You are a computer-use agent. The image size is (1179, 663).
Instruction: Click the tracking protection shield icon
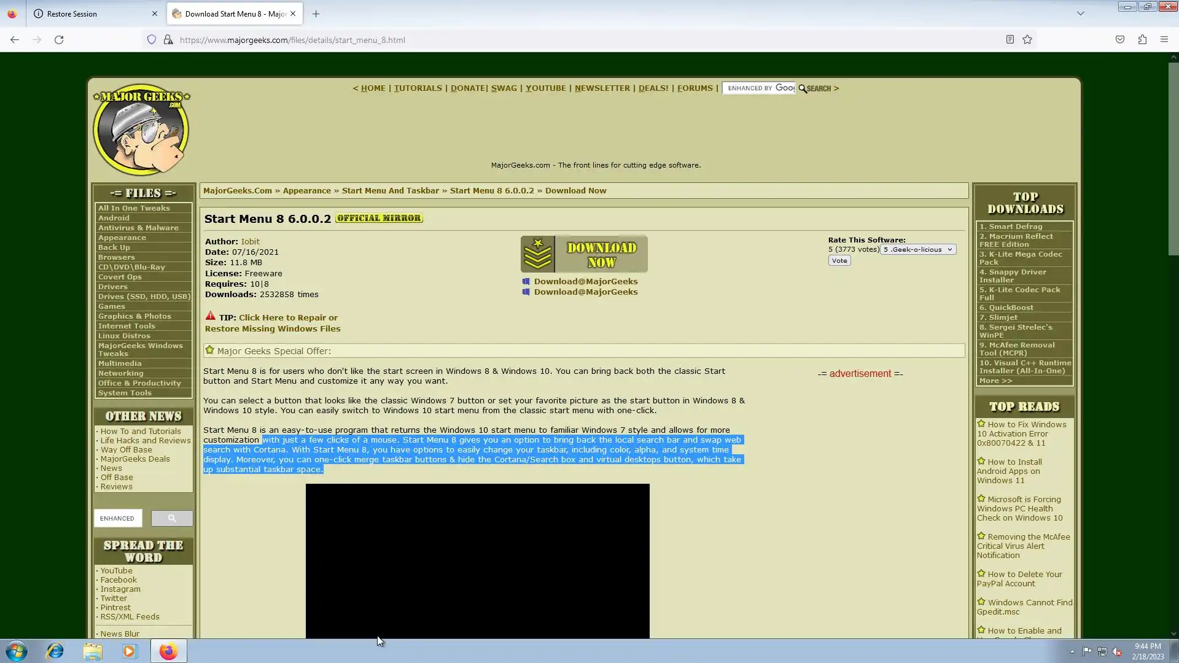[152, 40]
